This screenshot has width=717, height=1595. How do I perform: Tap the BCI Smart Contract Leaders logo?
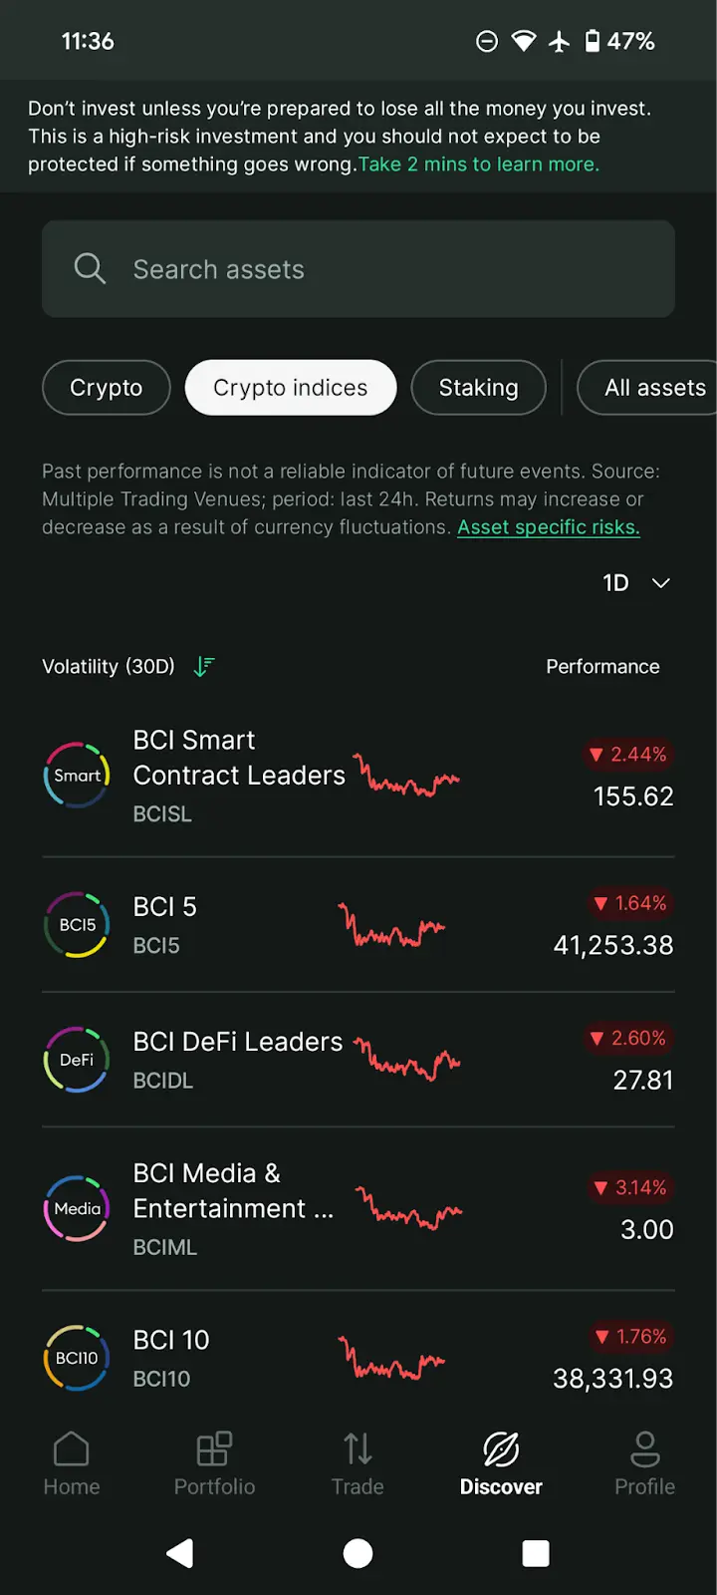coord(77,776)
